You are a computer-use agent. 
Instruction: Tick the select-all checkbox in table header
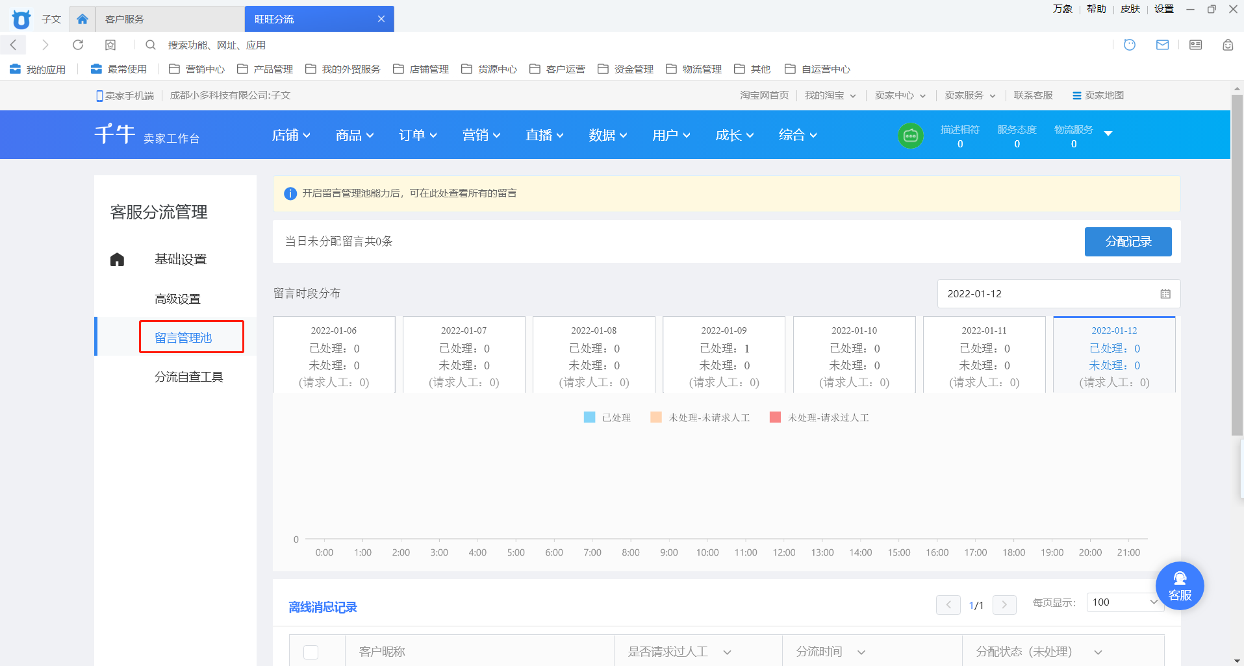click(311, 652)
